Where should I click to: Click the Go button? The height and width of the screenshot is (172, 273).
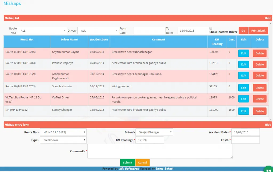click(x=243, y=31)
